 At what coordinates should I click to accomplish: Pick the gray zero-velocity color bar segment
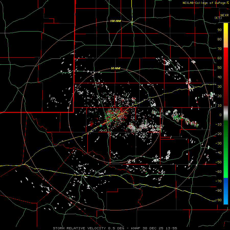(x=226, y=113)
